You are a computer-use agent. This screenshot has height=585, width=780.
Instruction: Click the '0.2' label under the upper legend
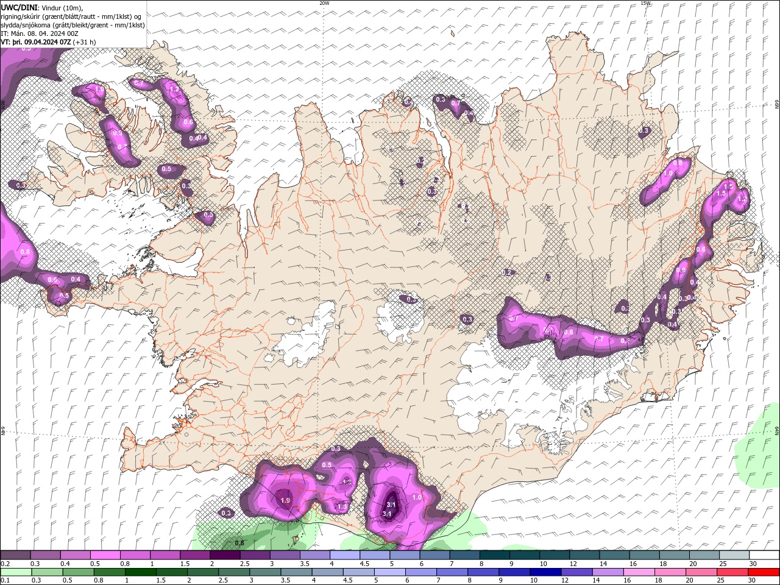pos(5,564)
